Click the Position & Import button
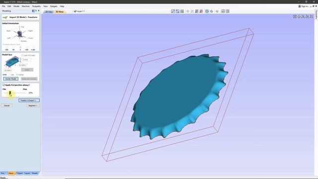 pyautogui.click(x=29, y=100)
